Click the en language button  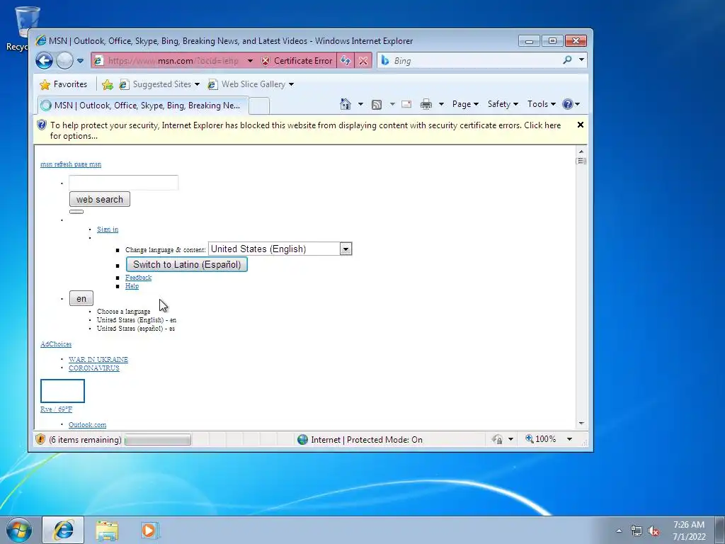tap(81, 299)
